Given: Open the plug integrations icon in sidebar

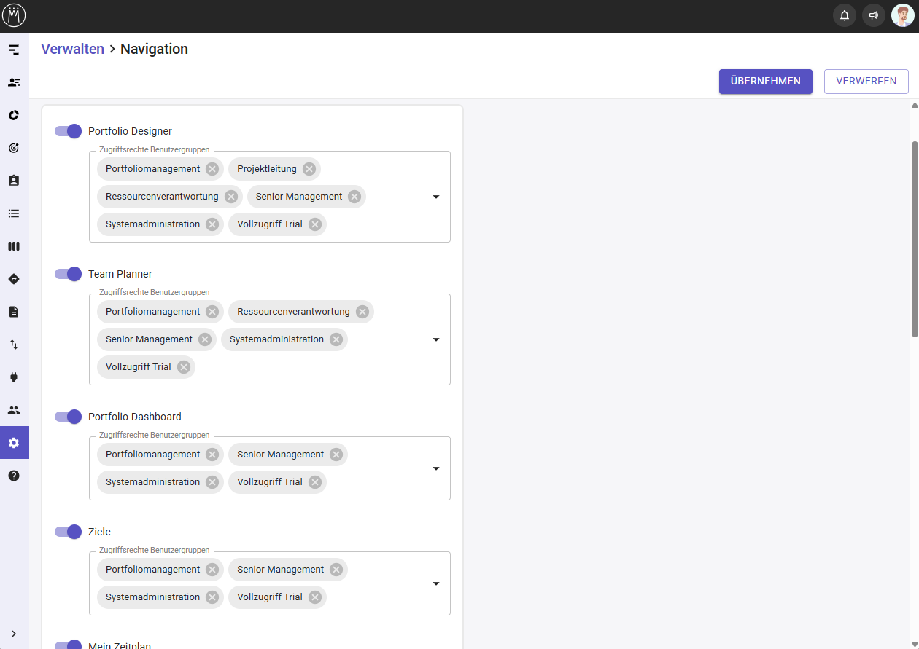Looking at the screenshot, I should click(x=14, y=377).
